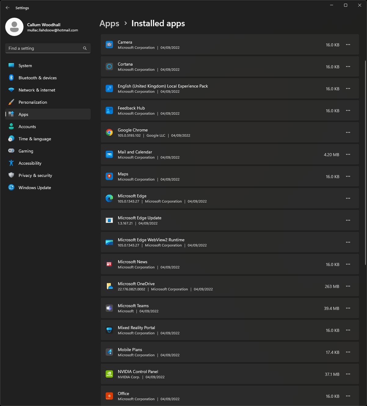Click the Google Chrome icon
Viewport: 367px width, 406px height.
[x=109, y=132]
